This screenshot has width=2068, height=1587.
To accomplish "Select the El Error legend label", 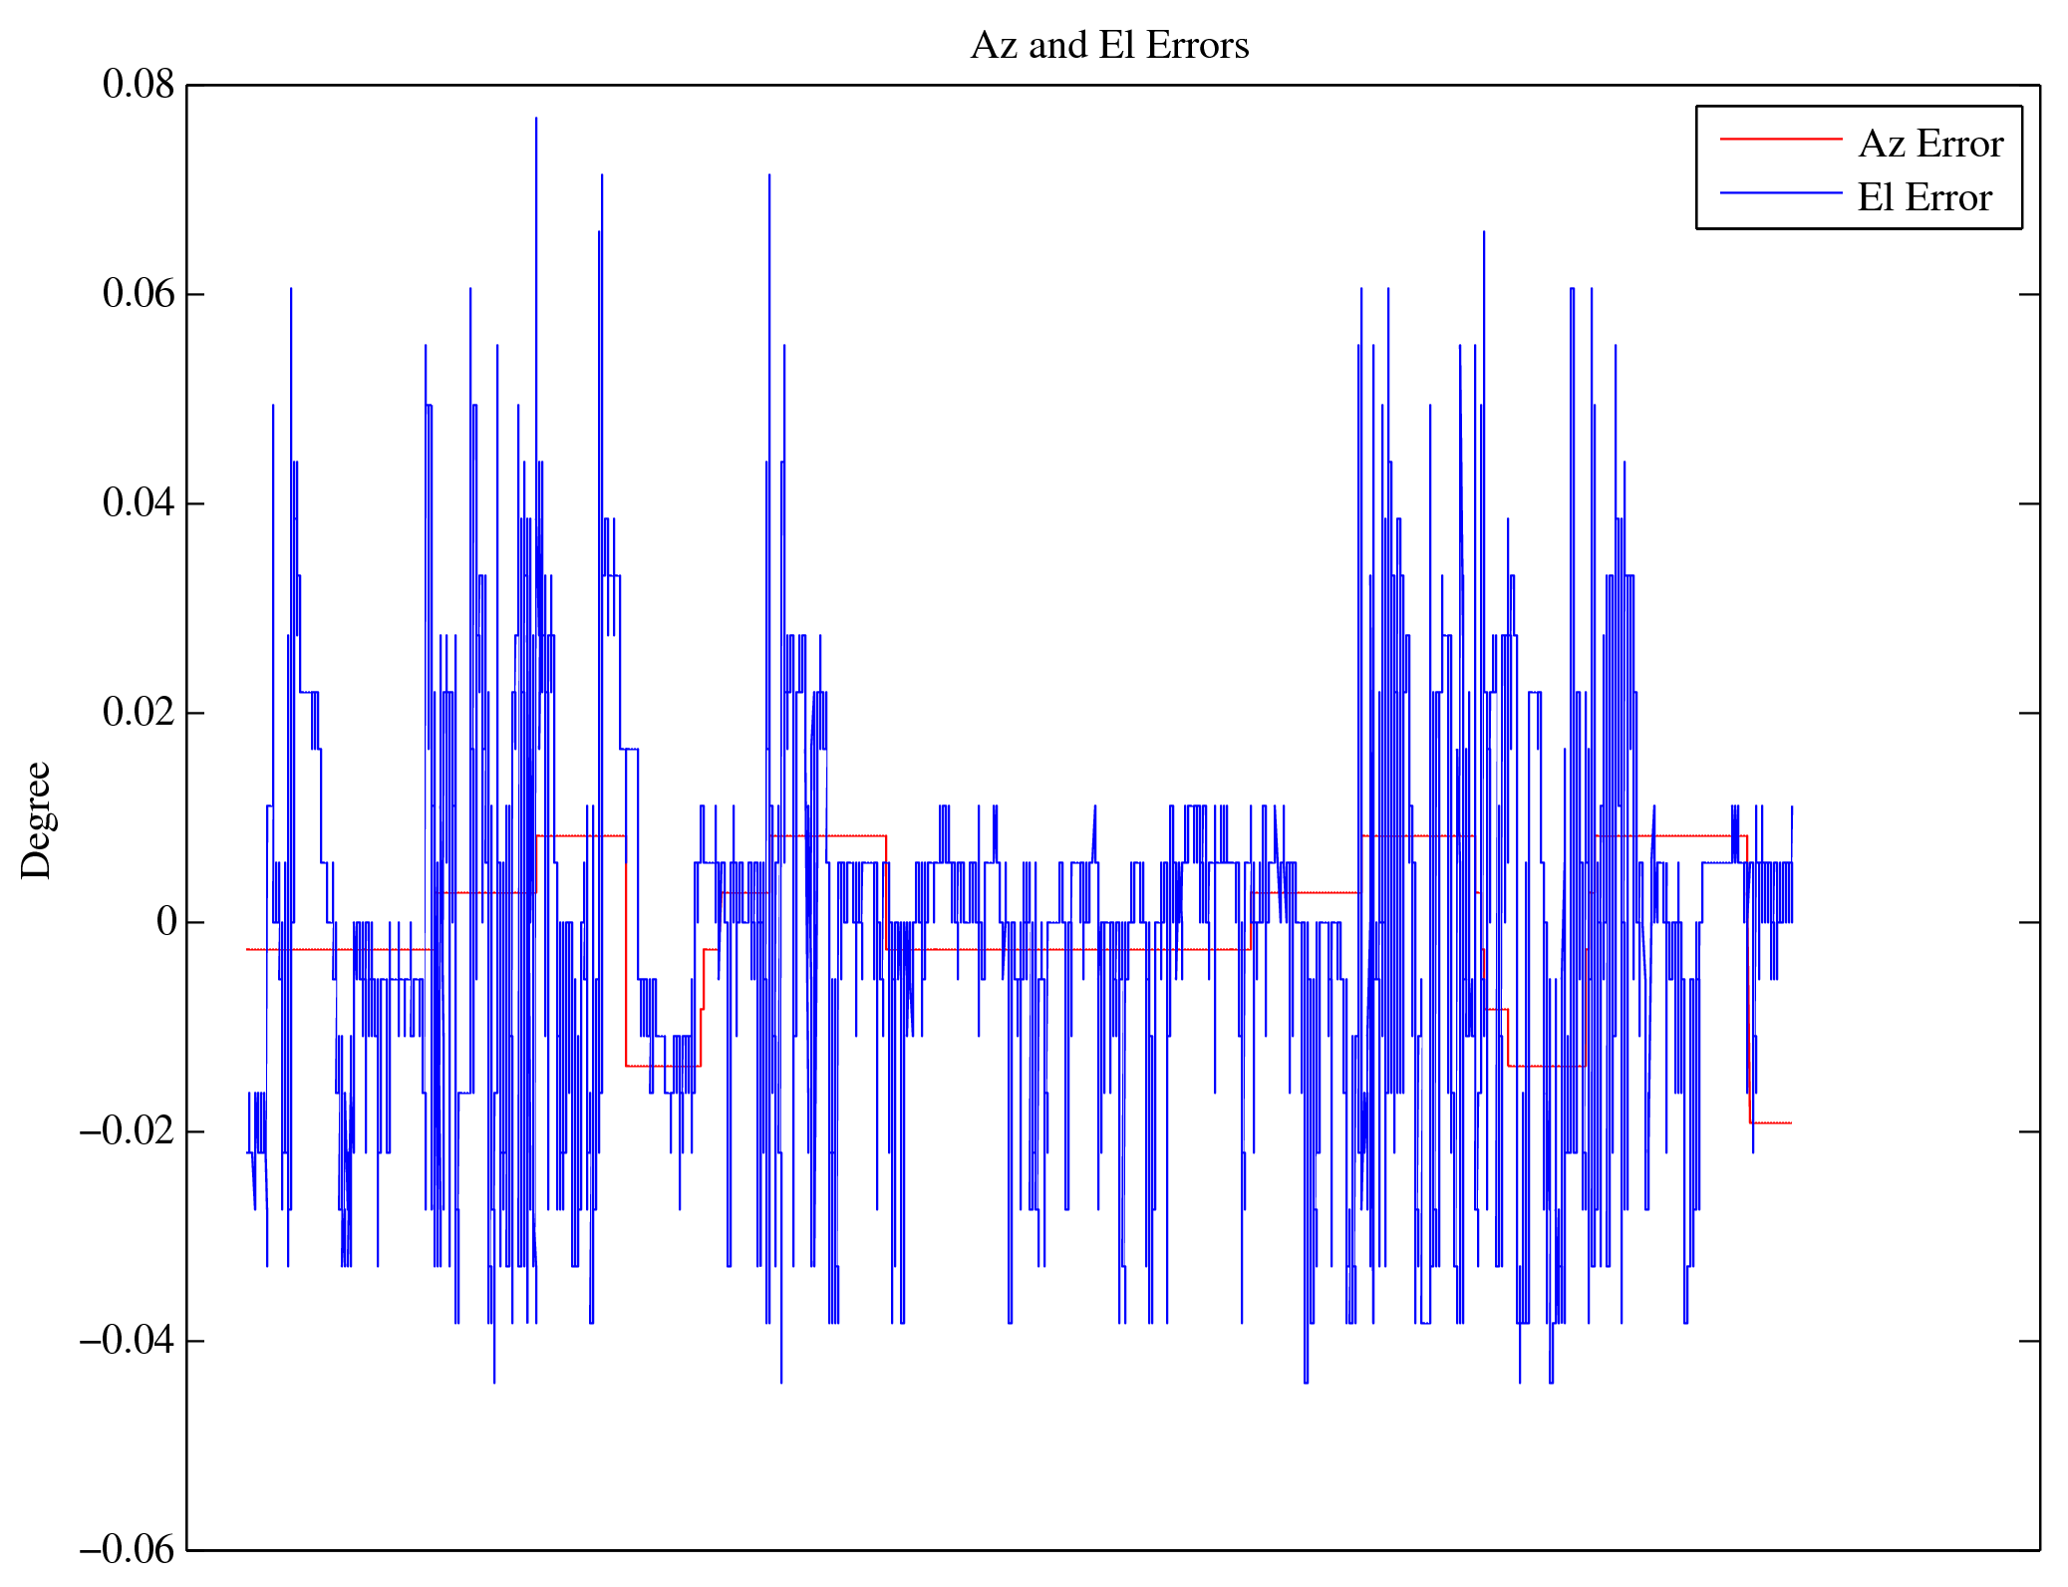I will coord(1923,197).
